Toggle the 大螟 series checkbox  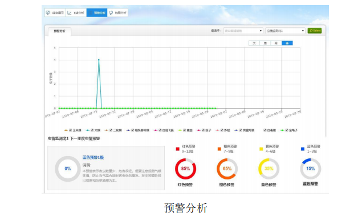tap(92, 130)
